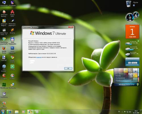Open the colorful triangle editor shortcut
The image size is (142, 114).
pyautogui.click(x=4, y=41)
